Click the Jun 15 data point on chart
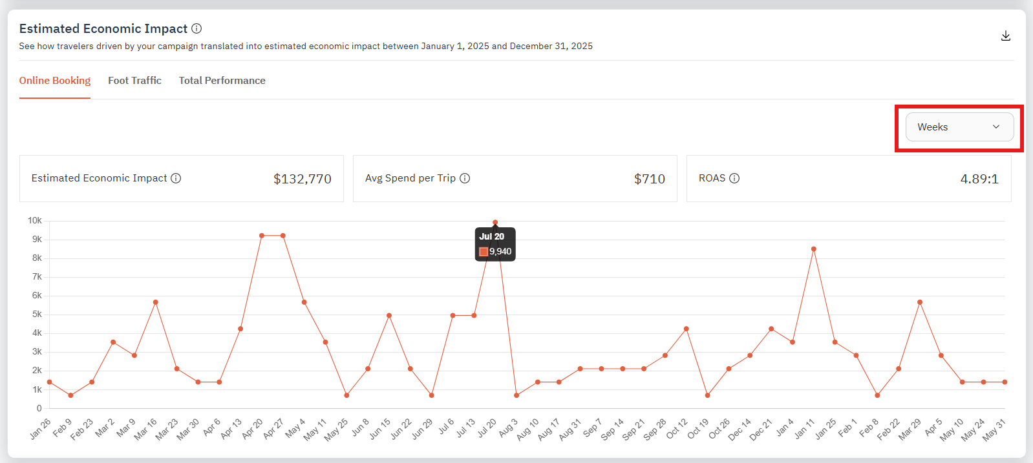 click(389, 316)
